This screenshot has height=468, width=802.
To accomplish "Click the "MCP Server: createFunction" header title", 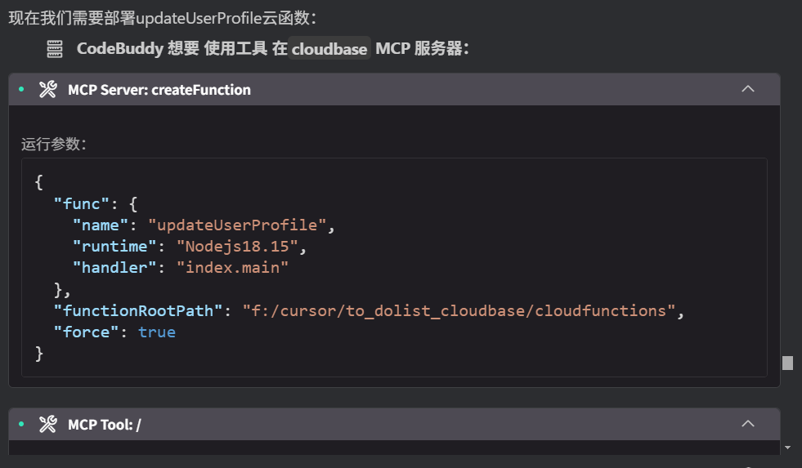I will [x=159, y=90].
